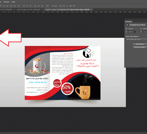
Task: Click the Edit Contents button
Action: click(x=140, y=44)
